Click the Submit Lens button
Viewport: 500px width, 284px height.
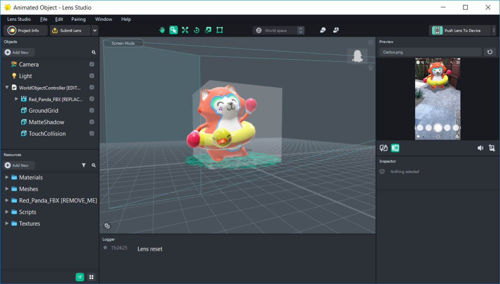pos(70,31)
